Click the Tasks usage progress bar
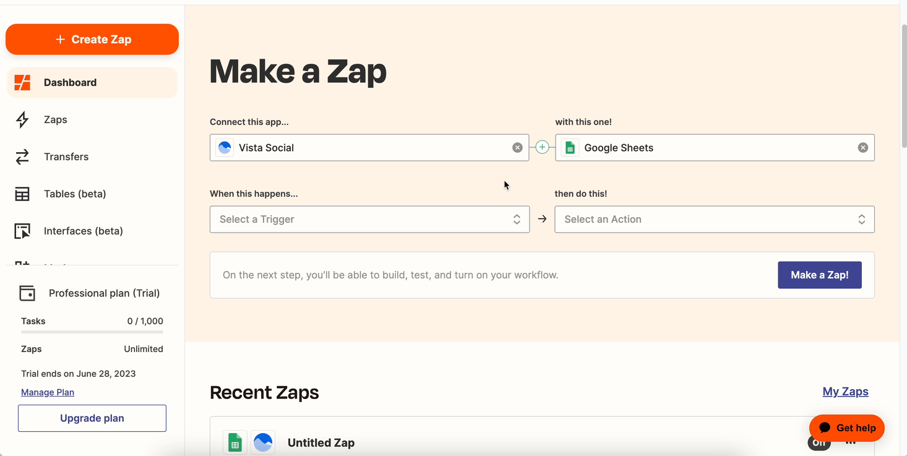Screen dimensions: 907x456 pyautogui.click(x=92, y=332)
